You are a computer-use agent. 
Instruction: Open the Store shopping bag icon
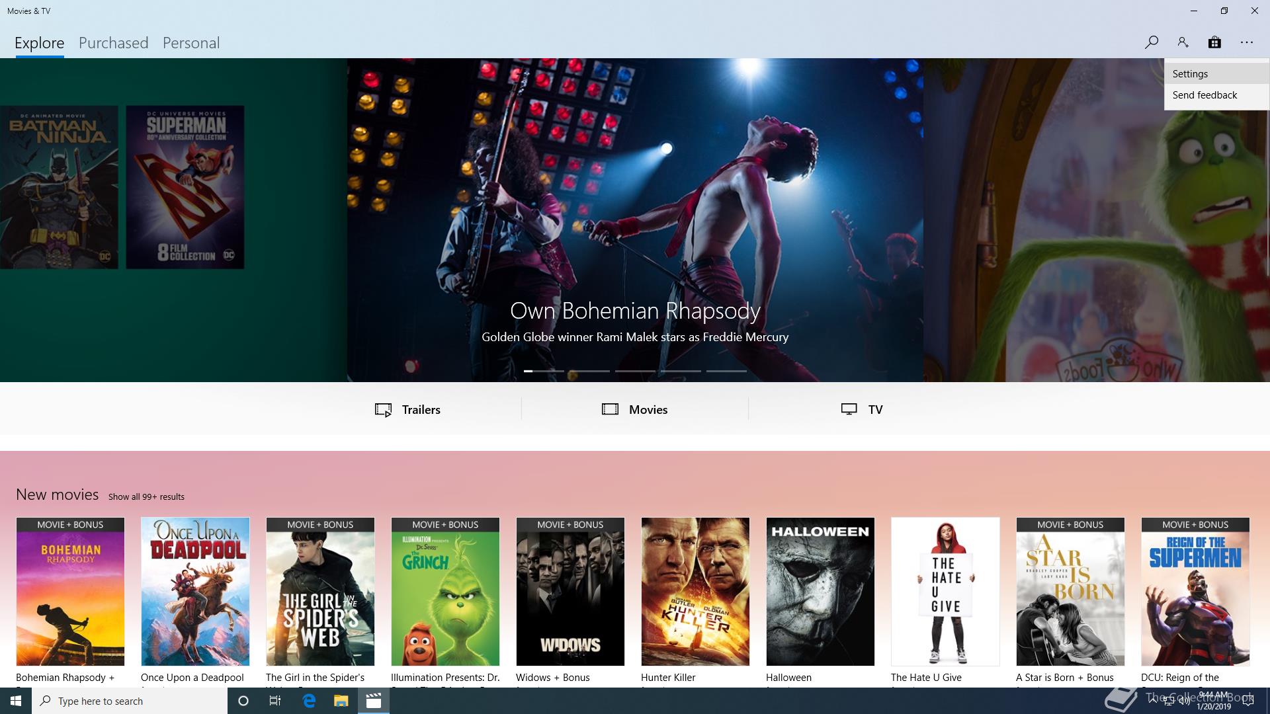pos(1214,42)
